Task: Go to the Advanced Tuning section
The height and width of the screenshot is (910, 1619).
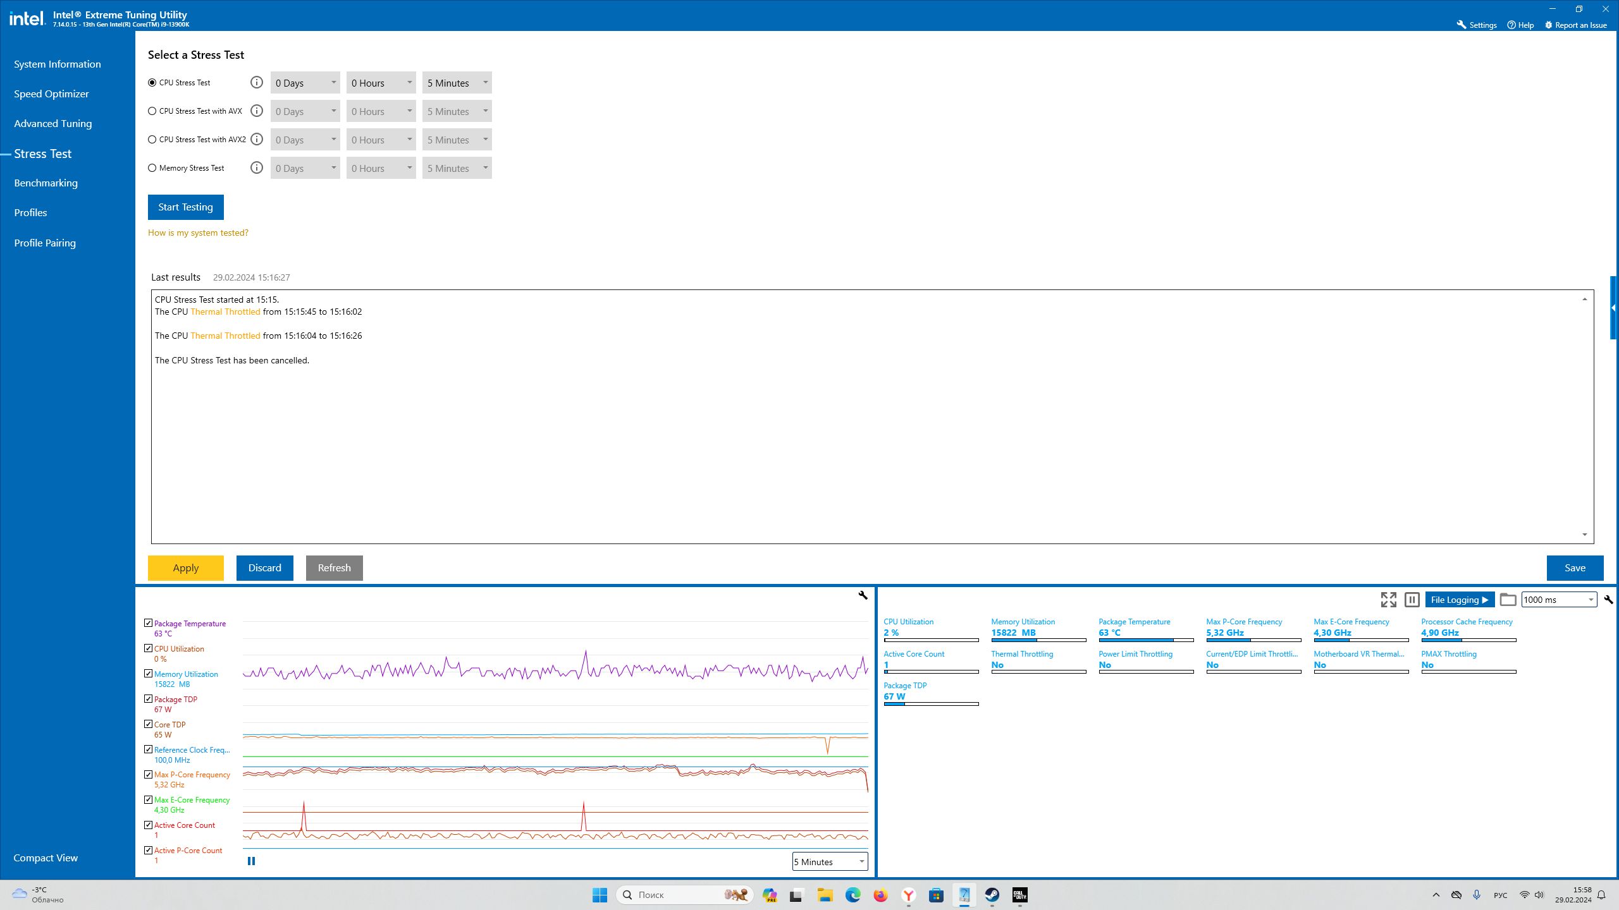Action: (x=53, y=124)
